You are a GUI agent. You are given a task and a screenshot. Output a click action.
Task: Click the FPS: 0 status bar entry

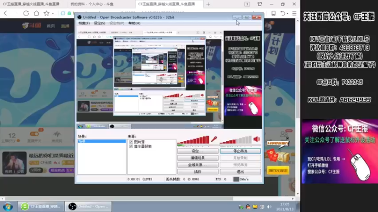221,179
